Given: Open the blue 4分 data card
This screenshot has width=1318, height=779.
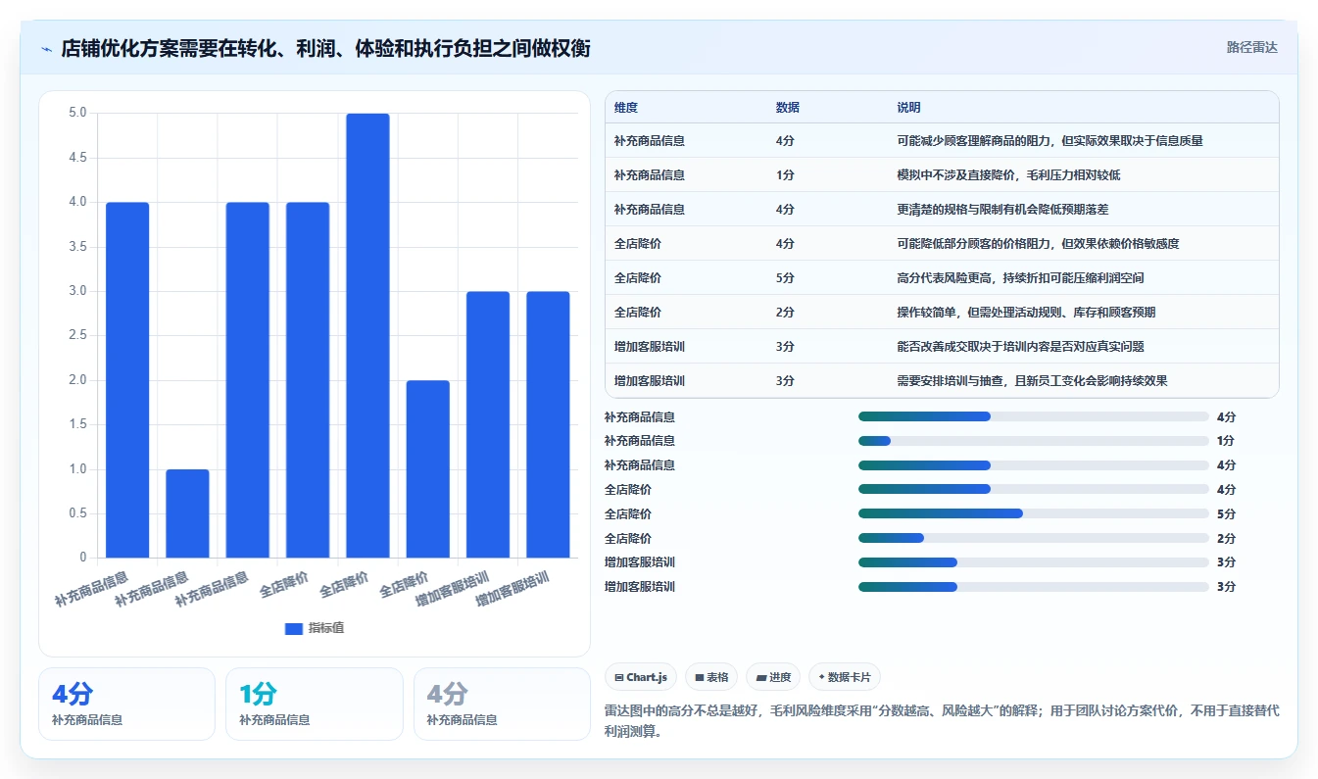Looking at the screenshot, I should pyautogui.click(x=126, y=704).
